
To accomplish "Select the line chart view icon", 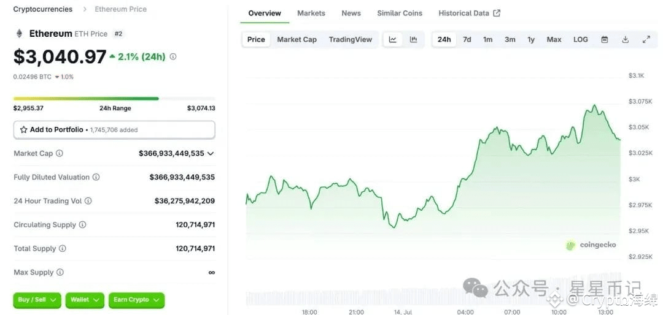I will pos(393,39).
